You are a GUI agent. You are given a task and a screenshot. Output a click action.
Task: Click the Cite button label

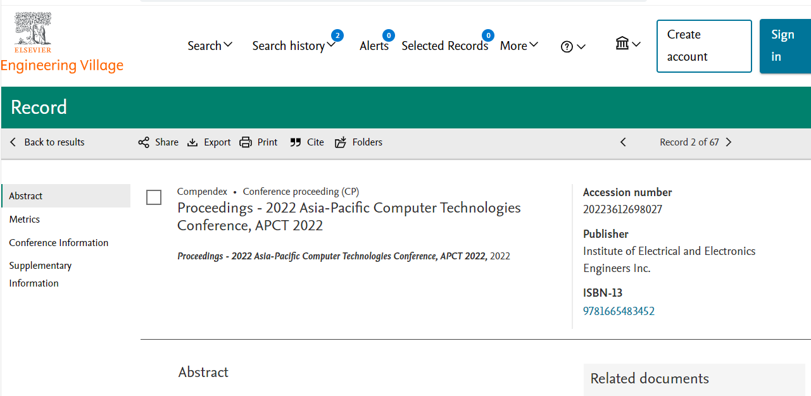315,142
